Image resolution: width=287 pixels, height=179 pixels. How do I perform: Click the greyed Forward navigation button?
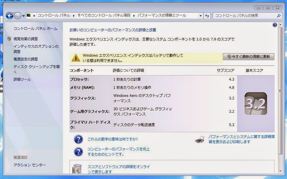(18, 16)
